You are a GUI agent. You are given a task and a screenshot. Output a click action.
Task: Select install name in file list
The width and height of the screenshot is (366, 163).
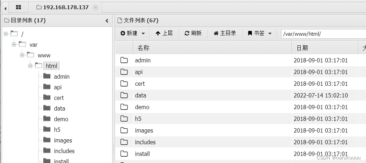pos(142,154)
